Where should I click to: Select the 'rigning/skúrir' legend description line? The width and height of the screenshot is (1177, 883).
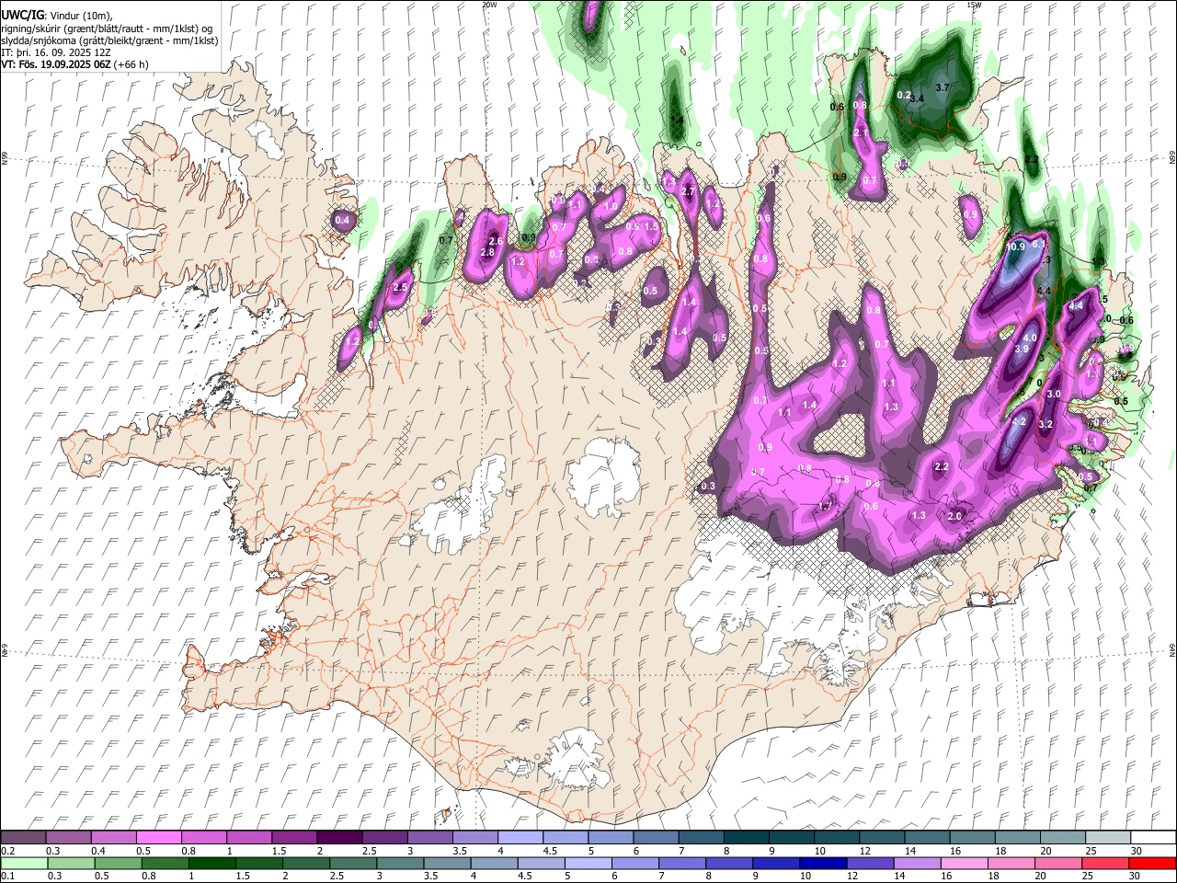point(107,28)
